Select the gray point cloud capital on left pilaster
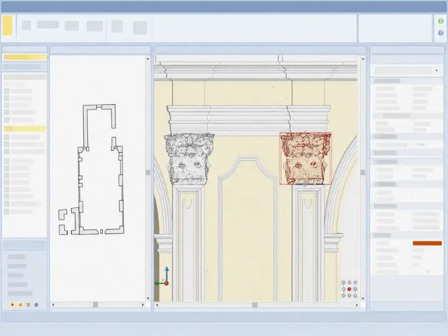448x336 pixels. pyautogui.click(x=189, y=158)
